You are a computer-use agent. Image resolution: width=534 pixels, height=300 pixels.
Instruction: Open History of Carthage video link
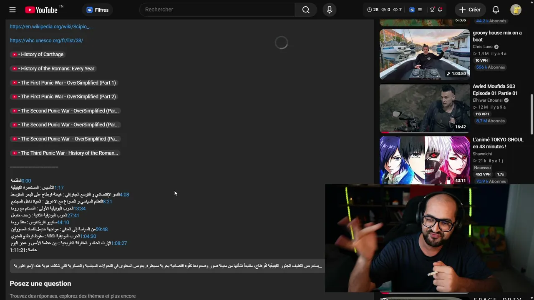click(x=38, y=55)
